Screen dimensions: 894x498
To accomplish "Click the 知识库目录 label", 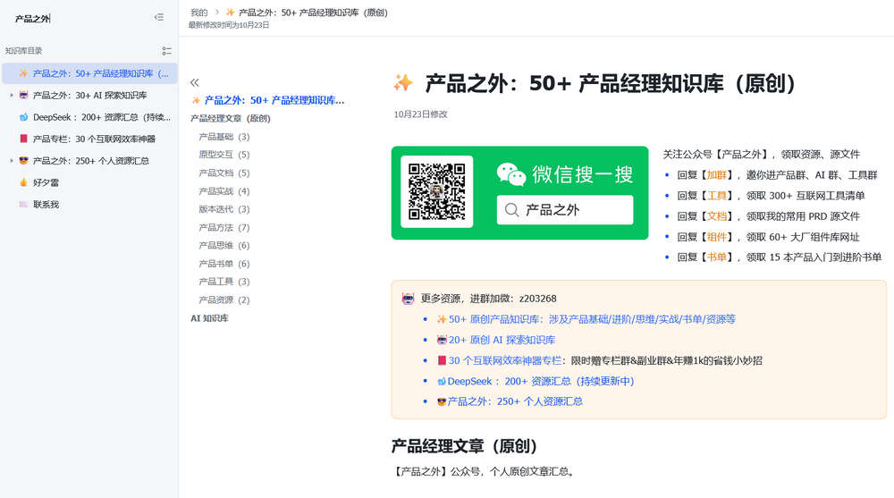I will pos(23,51).
